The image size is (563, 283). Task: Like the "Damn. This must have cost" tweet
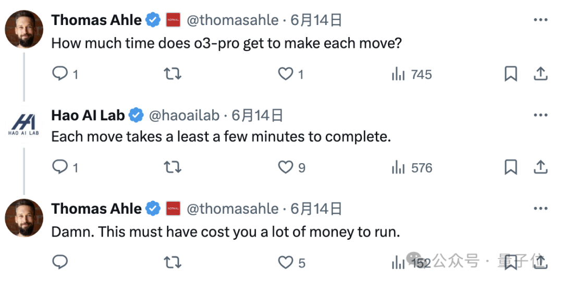pos(286,263)
